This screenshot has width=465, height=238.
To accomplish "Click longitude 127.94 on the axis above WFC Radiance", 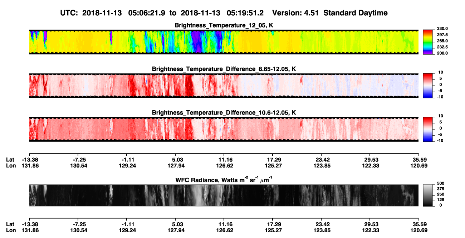I will point(176,166).
